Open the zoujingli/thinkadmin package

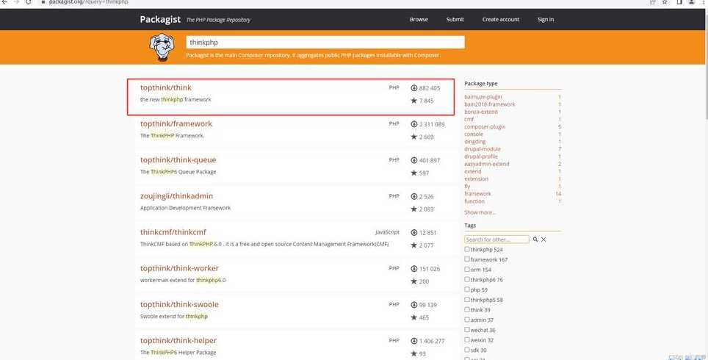click(x=176, y=196)
